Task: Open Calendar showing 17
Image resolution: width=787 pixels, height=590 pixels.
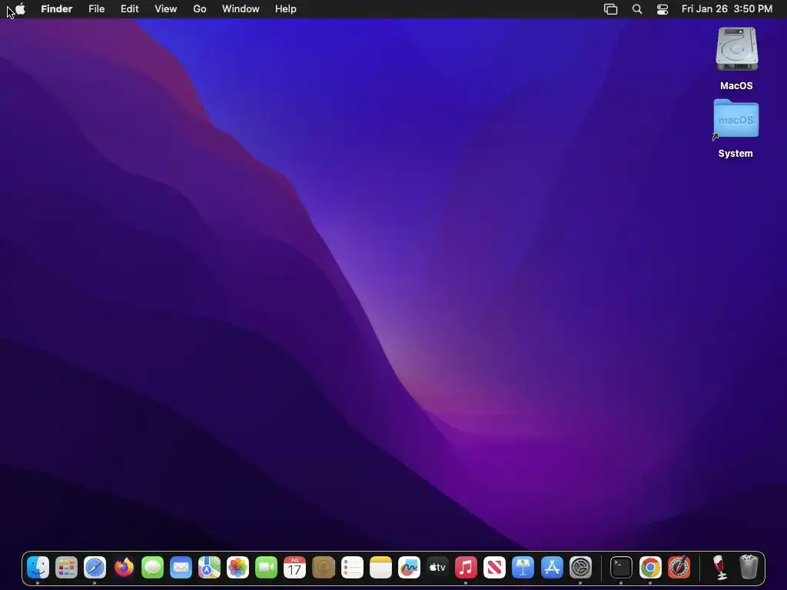Action: coord(294,568)
